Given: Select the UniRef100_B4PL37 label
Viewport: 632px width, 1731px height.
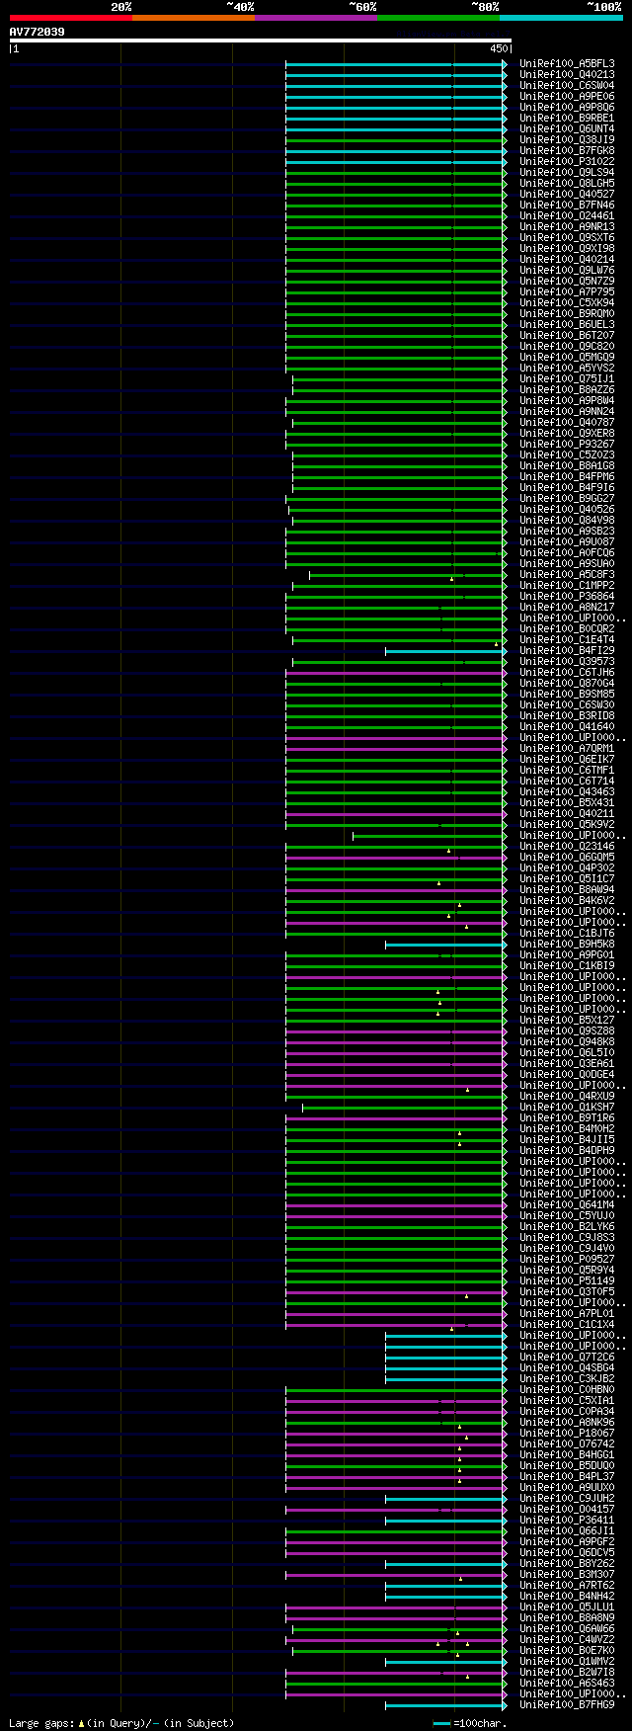Looking at the screenshot, I should pos(567,1477).
